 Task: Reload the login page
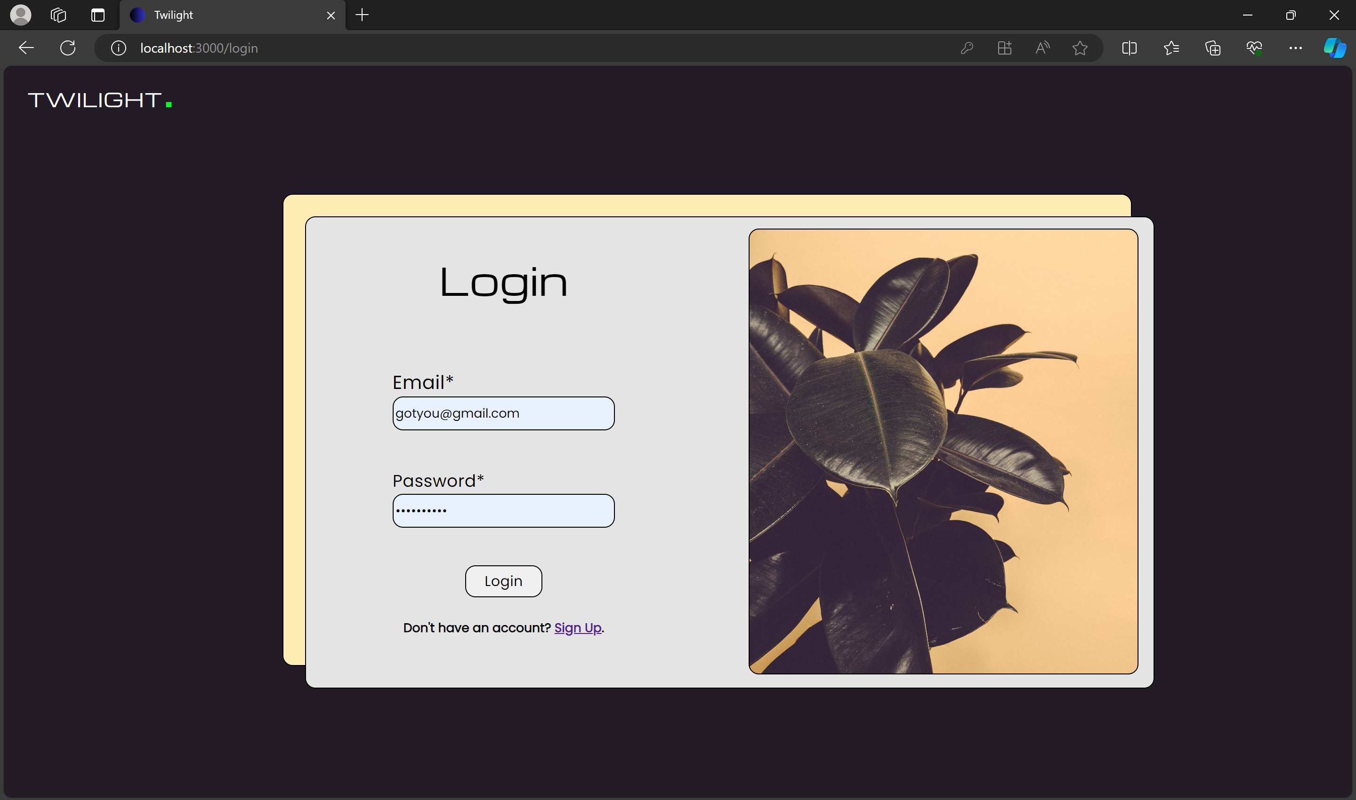point(68,48)
